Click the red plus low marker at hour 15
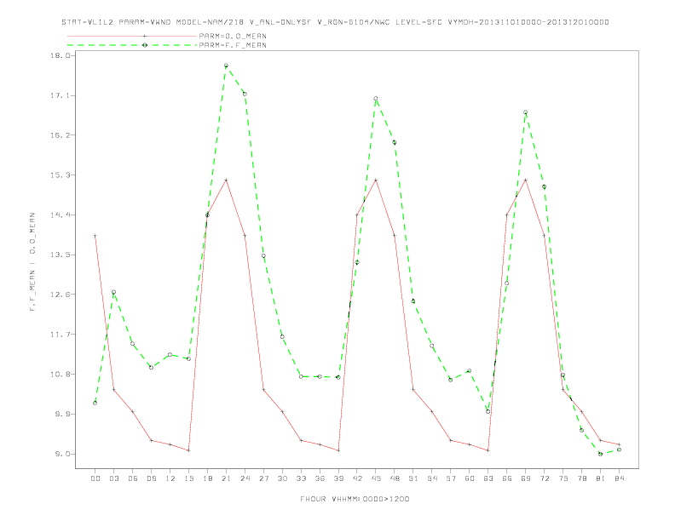 point(188,450)
